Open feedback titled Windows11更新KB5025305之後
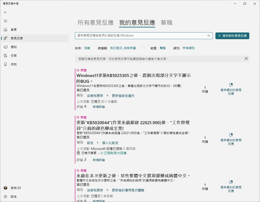The image size is (260, 202). (134, 78)
